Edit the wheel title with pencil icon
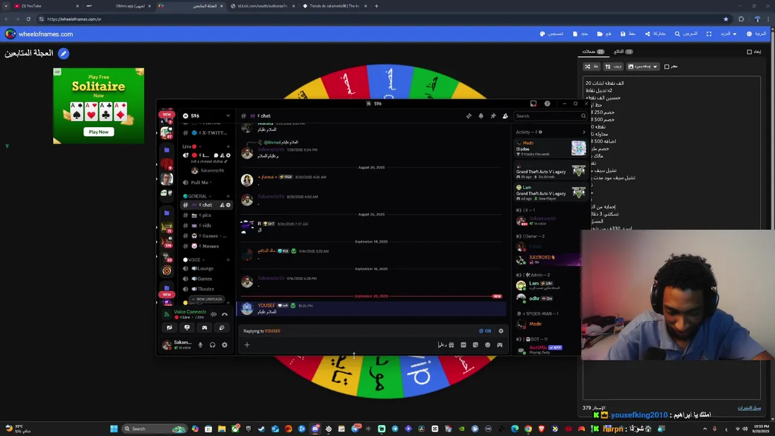Screen dimensions: 775x436 [x=64, y=53]
